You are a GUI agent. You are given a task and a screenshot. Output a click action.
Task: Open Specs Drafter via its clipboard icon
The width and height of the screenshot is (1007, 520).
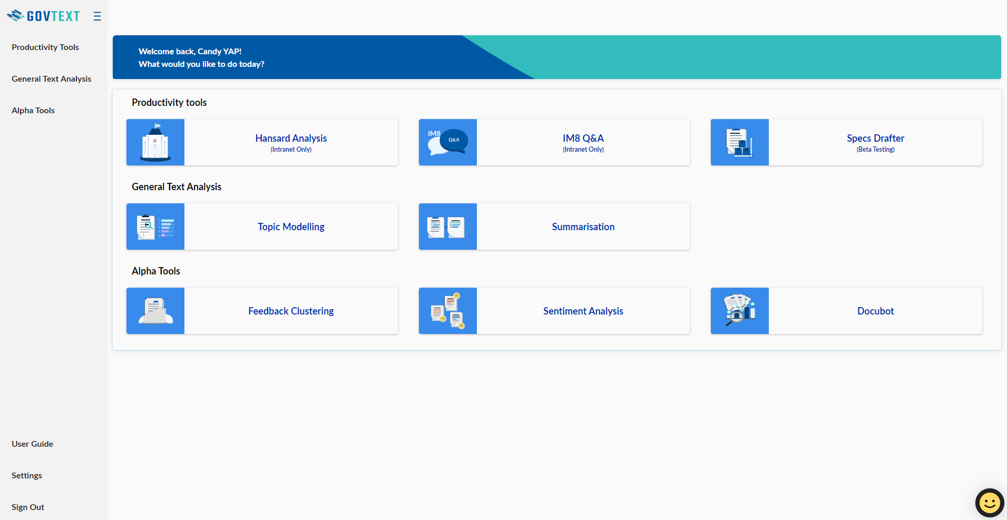tap(739, 142)
